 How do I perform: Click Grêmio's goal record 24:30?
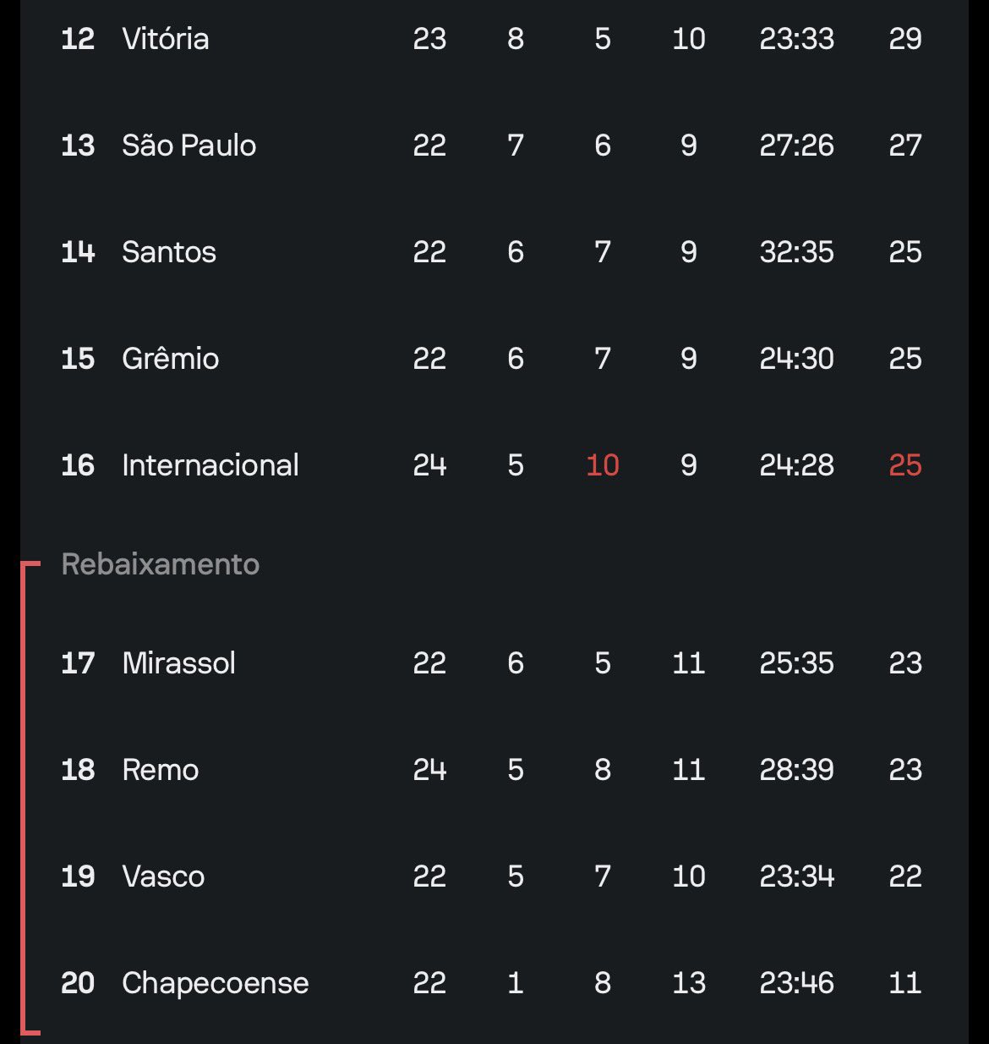pyautogui.click(x=796, y=359)
